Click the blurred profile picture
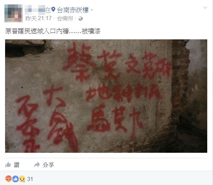The image size is (213, 185). [14, 13]
